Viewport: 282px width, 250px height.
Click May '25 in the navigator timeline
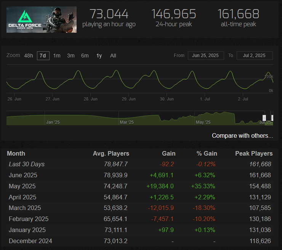[203, 122]
